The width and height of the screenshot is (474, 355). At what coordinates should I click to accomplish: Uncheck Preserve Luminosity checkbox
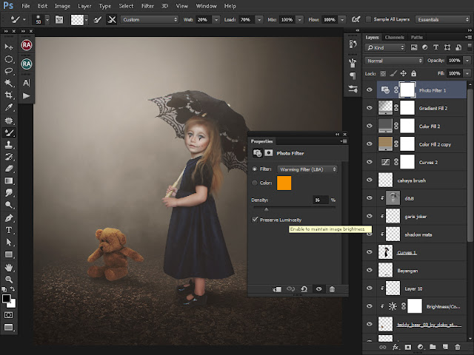(x=255, y=220)
